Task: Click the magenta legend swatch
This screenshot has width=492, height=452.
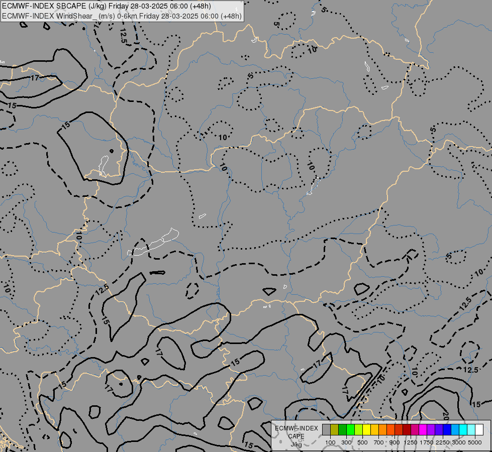Action: coord(423,430)
